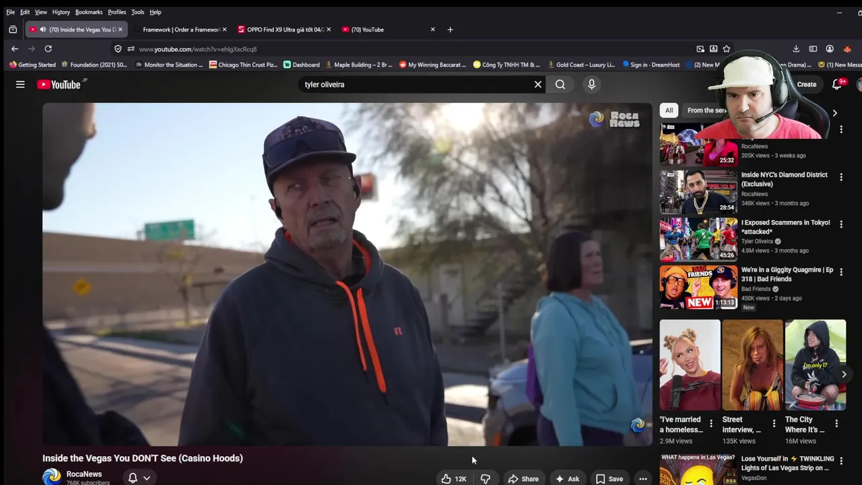The image size is (862, 485).
Task: Click the video player to pause
Action: pos(347,274)
